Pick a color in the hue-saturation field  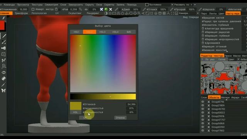(103, 64)
